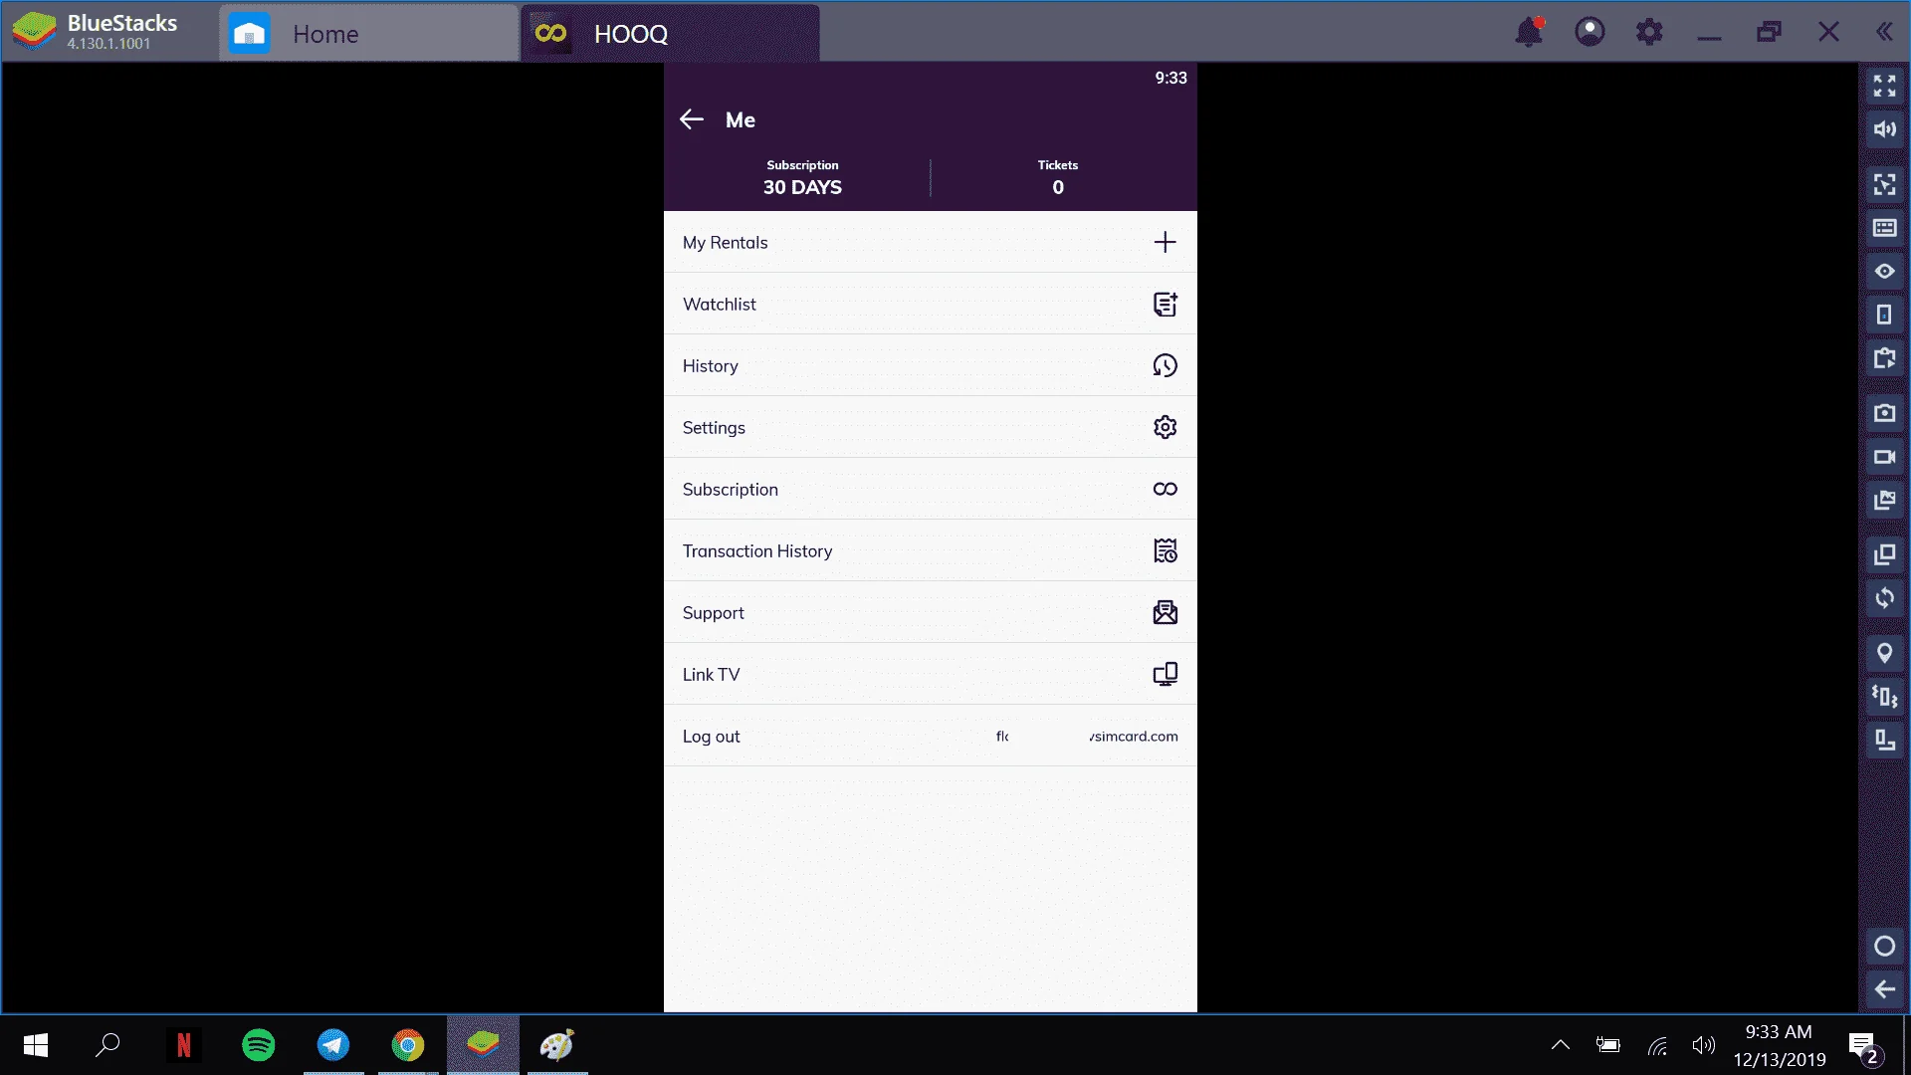Open multi-instance manager icon
Image resolution: width=1911 pixels, height=1075 pixels.
coord(1884,554)
